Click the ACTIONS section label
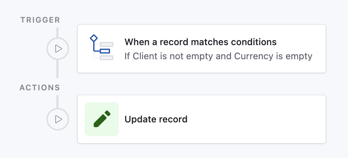The image size is (348, 158). (40, 87)
